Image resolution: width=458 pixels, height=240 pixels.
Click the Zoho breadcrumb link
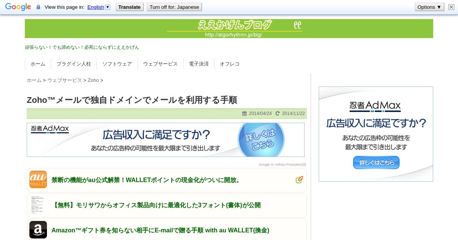[x=93, y=80]
